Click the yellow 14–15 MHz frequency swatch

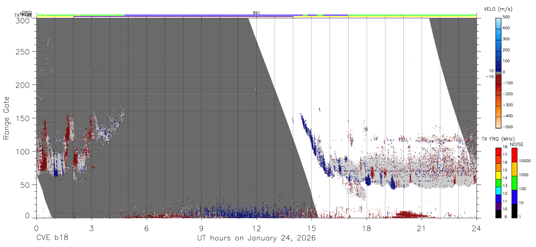coord(498,175)
